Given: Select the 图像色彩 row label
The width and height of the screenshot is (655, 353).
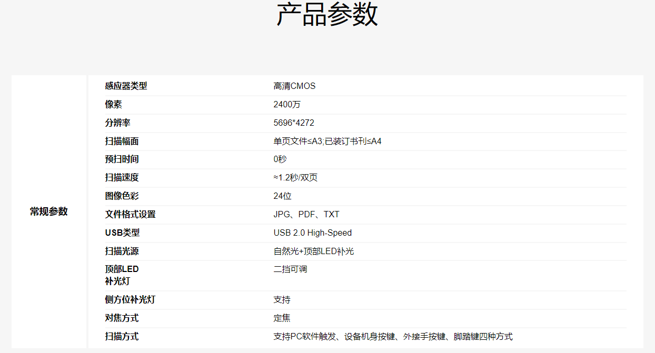Looking at the screenshot, I should pyautogui.click(x=122, y=196).
